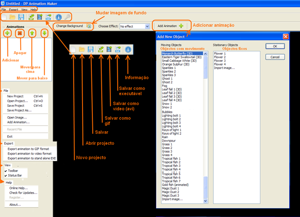Click blue Information icon in main toolbar below menu bar
Image resolution: width=300 pixels, height=217 pixels.
click(59, 17)
